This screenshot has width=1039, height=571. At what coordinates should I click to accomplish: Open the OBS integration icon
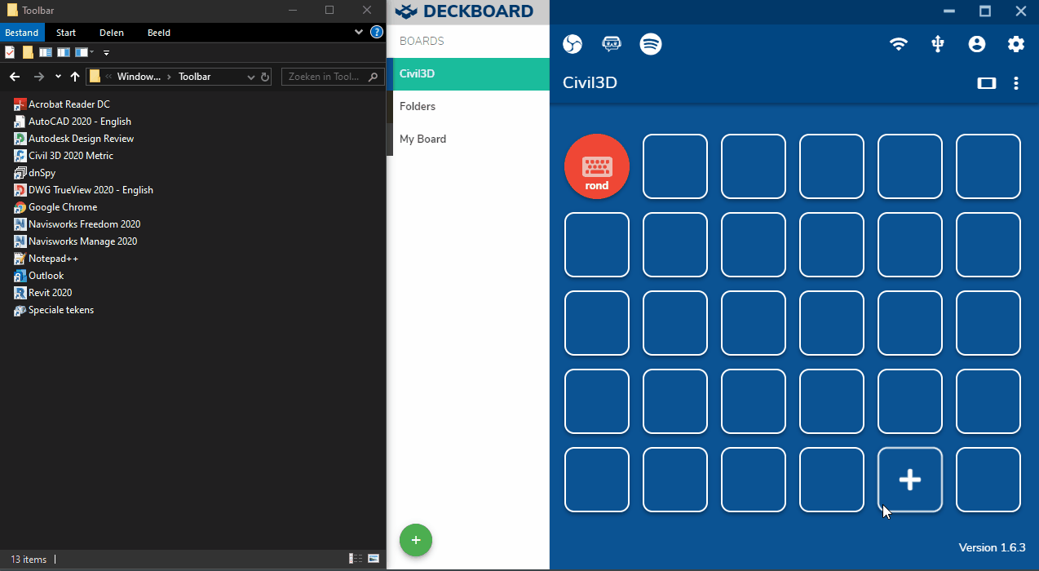coord(572,44)
